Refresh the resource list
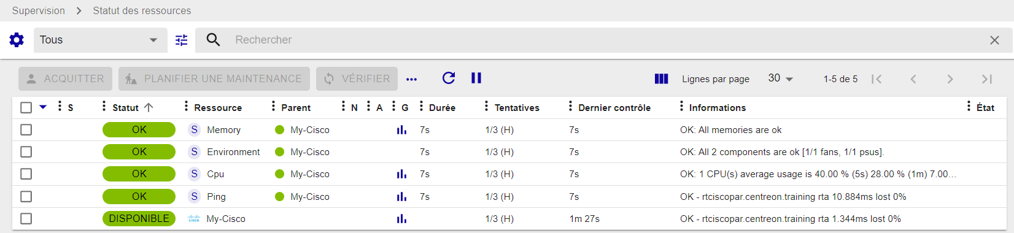Viewport: 1014px width, 233px height. tap(449, 78)
